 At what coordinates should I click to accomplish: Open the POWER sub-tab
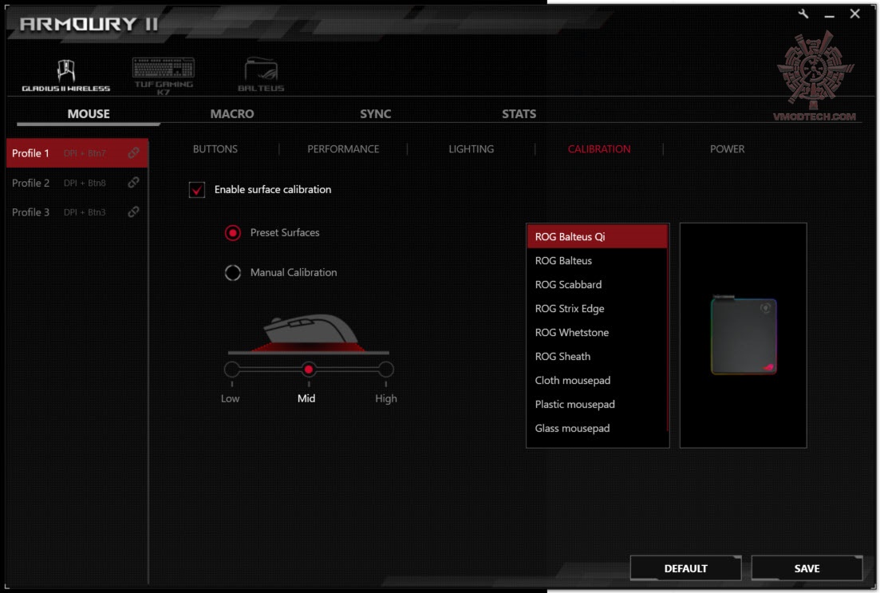(728, 148)
